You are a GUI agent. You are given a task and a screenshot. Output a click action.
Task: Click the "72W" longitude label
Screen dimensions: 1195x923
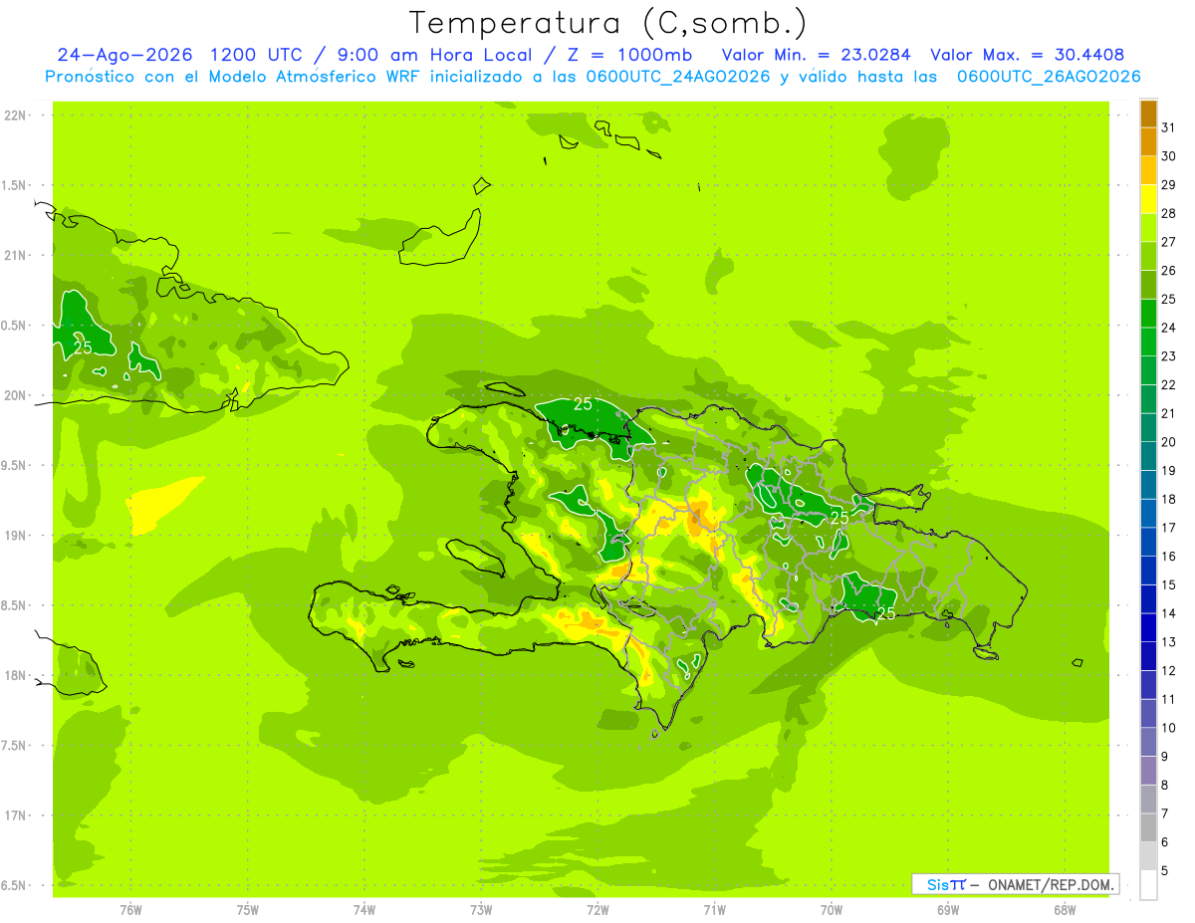point(597,909)
